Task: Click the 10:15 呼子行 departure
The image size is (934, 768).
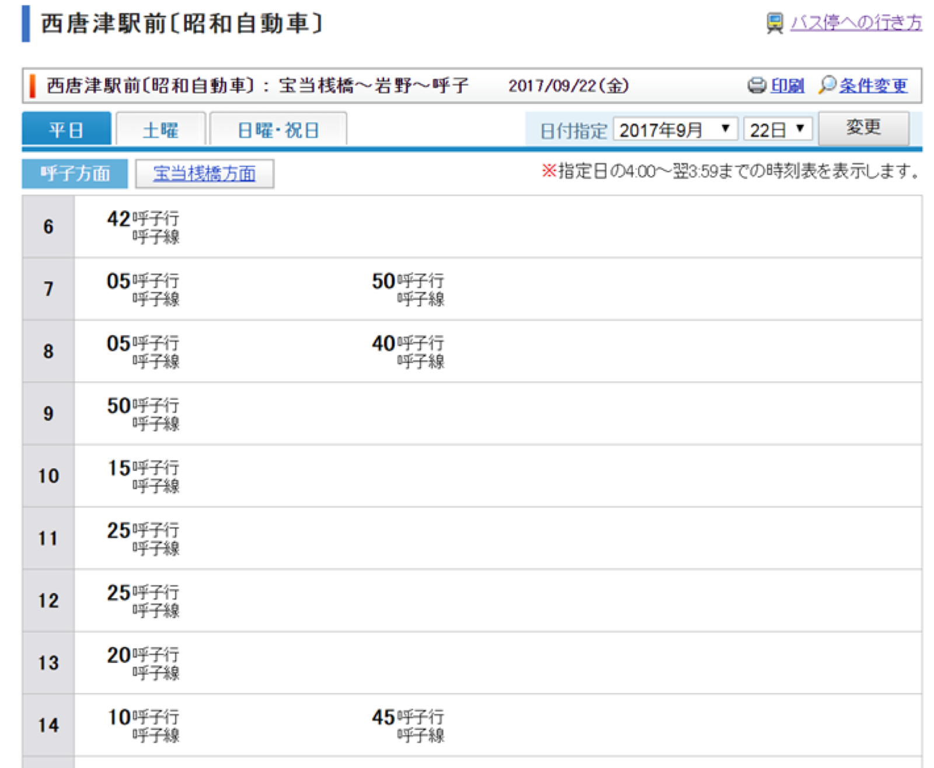Action: coord(143,476)
